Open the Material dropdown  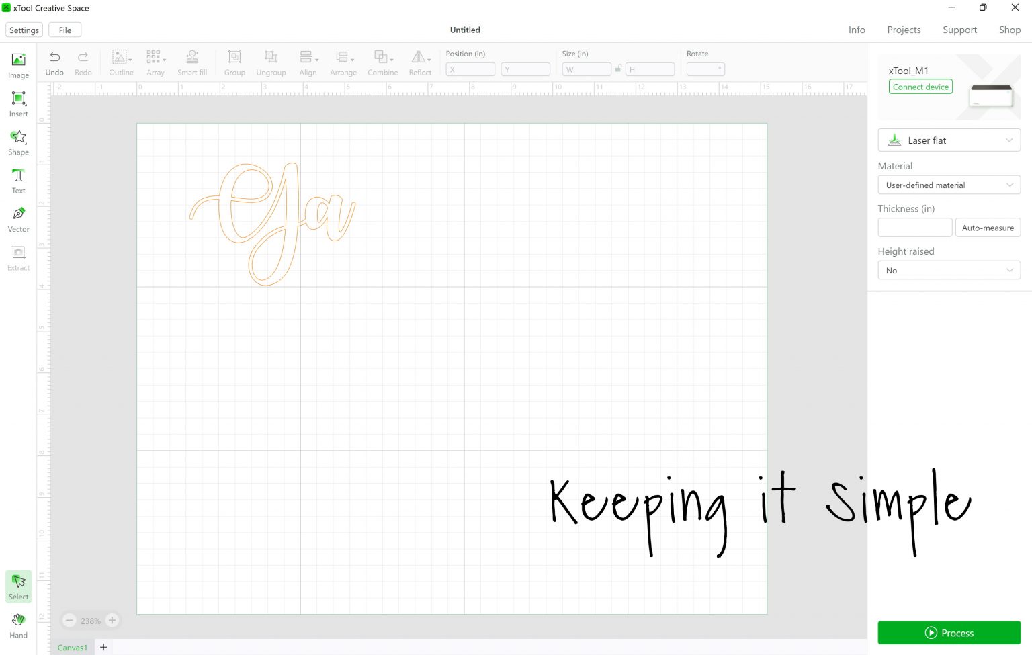(949, 185)
